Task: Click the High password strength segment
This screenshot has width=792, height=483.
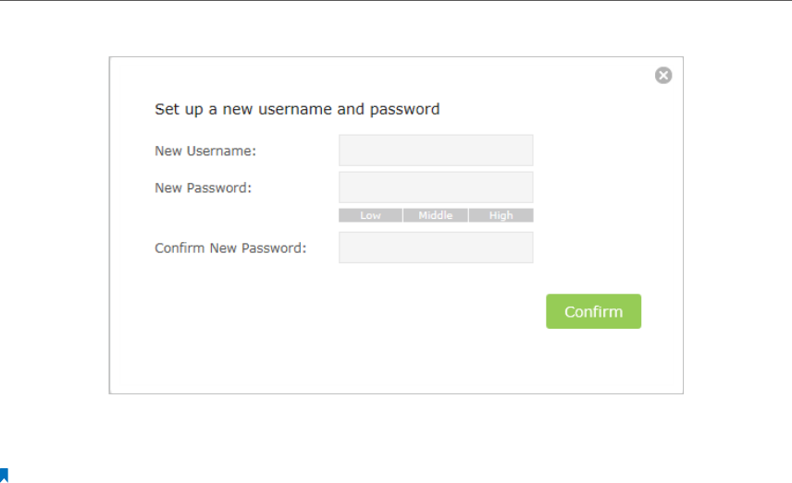Action: 501,215
